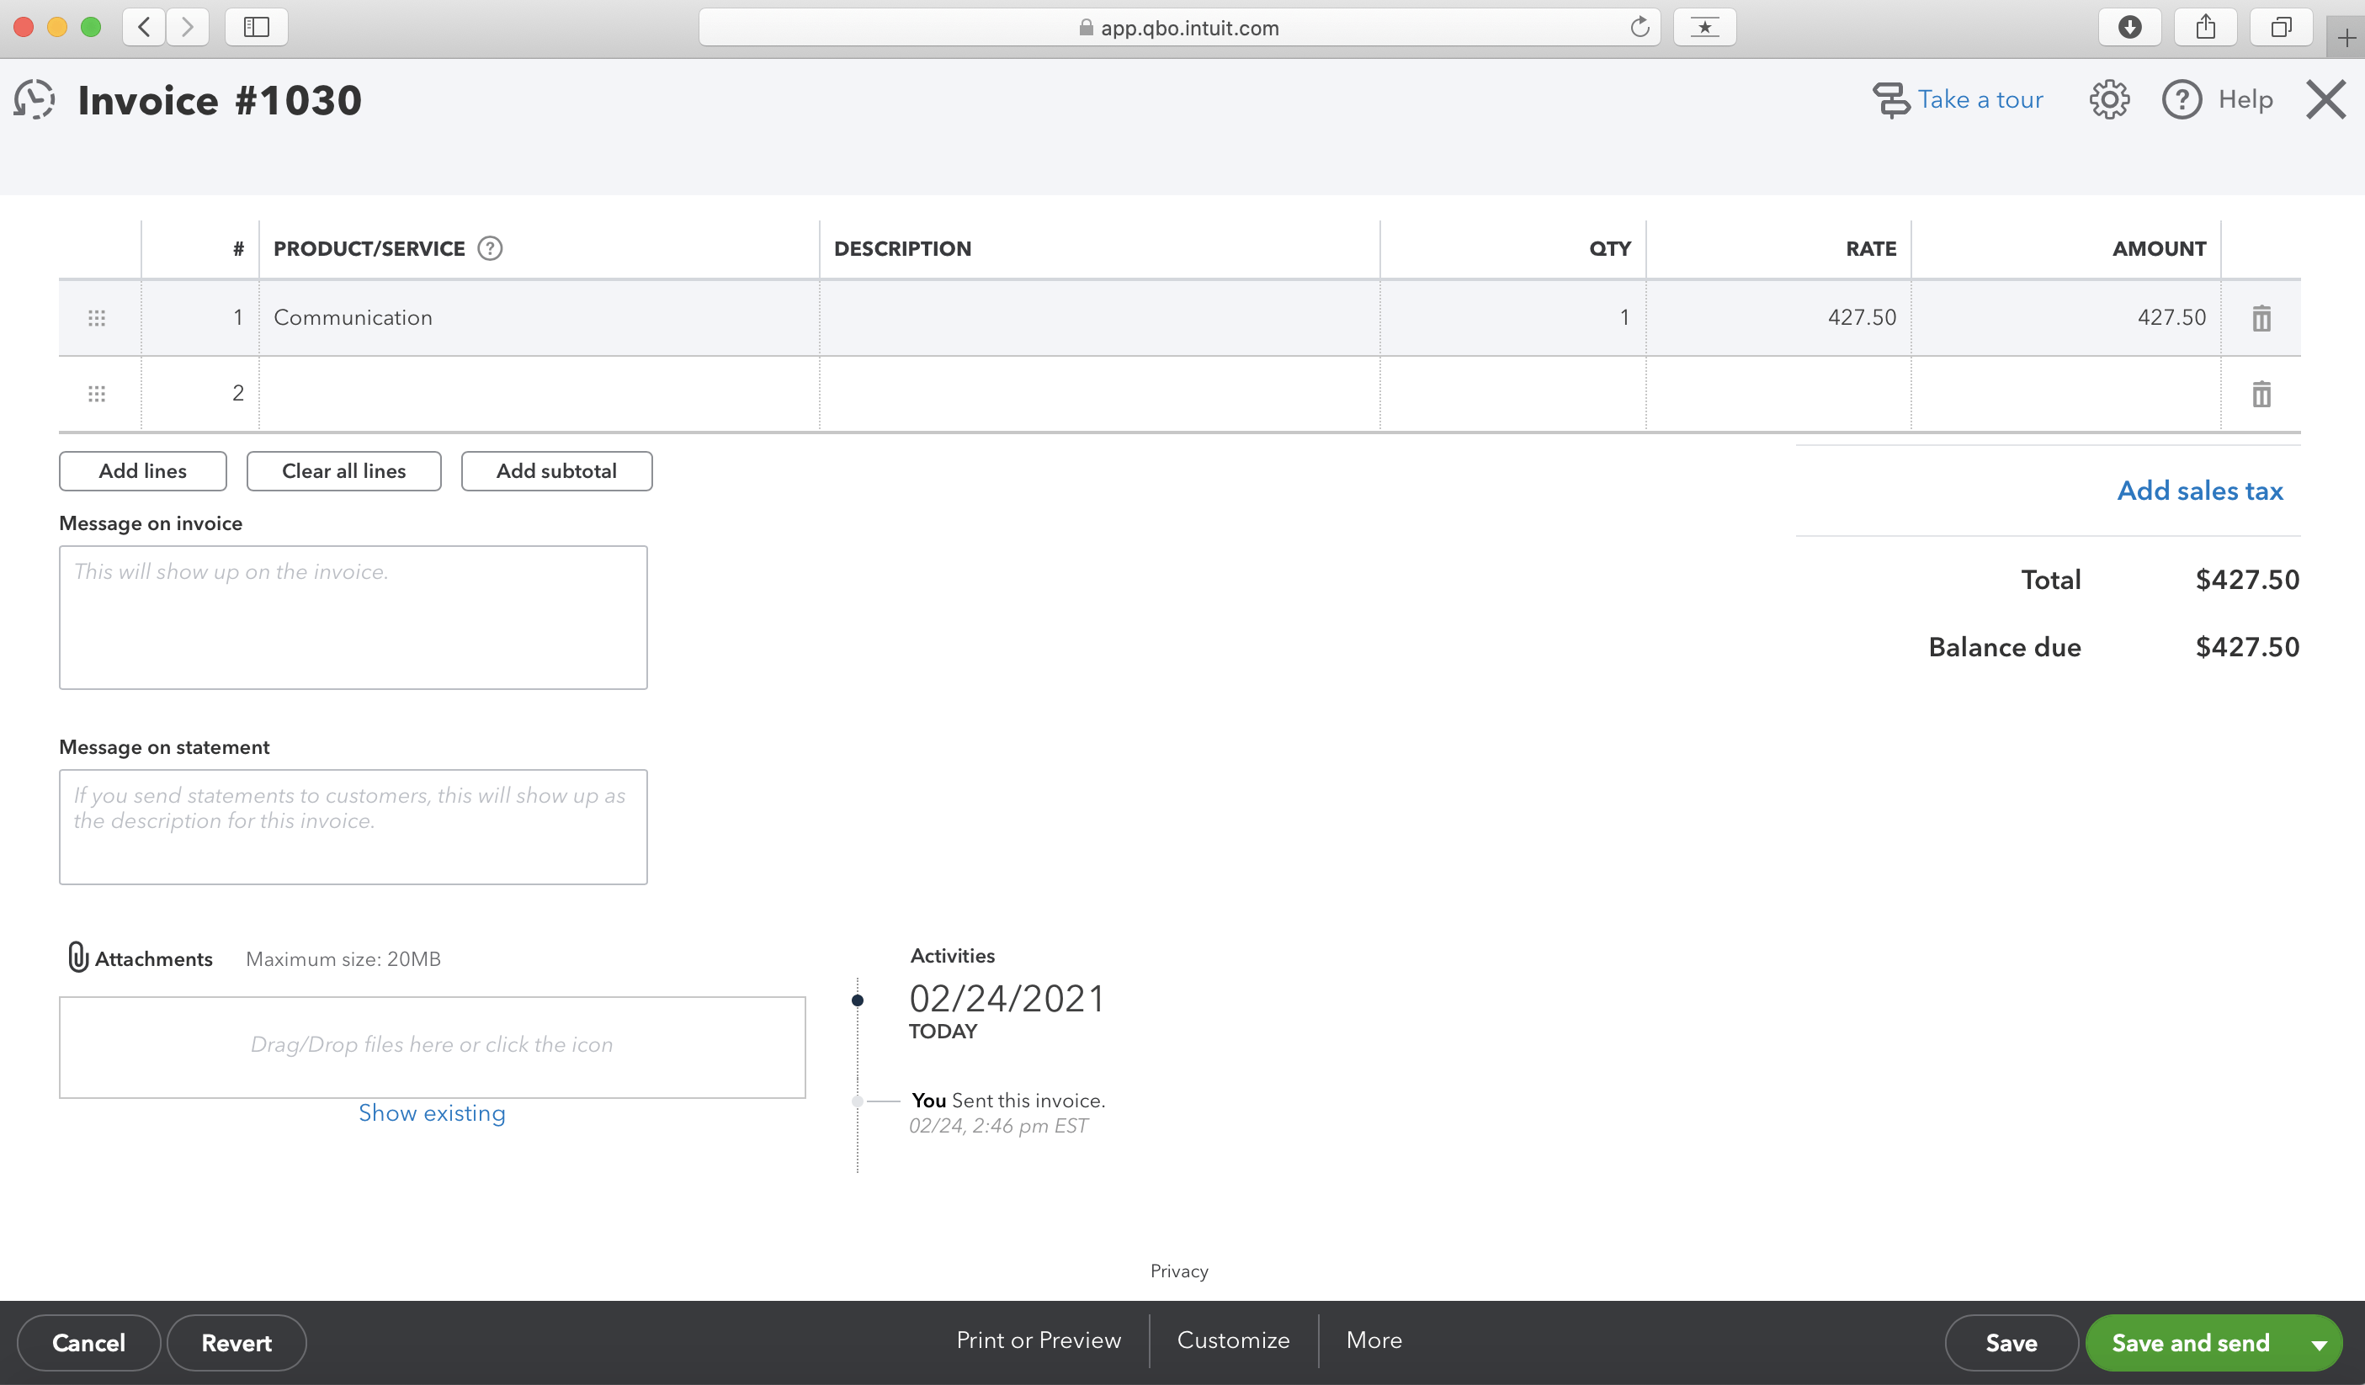This screenshot has width=2365, height=1385.
Task: Click Show existing attachments link
Action: 432,1113
